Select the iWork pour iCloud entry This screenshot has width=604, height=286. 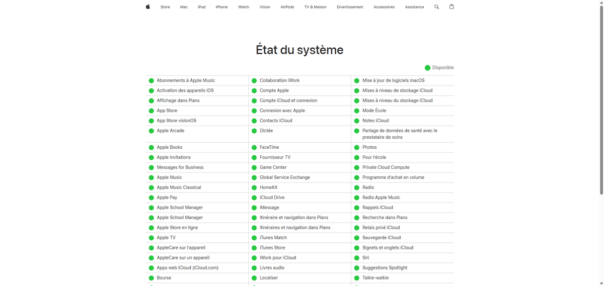coord(278,258)
